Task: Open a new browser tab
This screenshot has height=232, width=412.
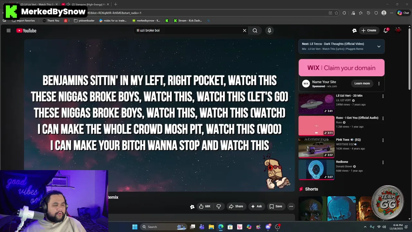Action: (116, 4)
